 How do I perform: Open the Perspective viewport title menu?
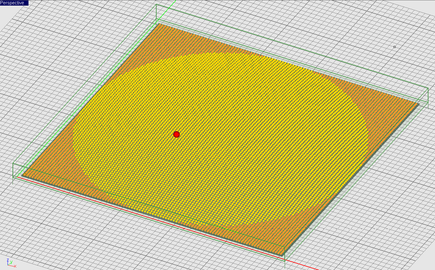pos(14,3)
